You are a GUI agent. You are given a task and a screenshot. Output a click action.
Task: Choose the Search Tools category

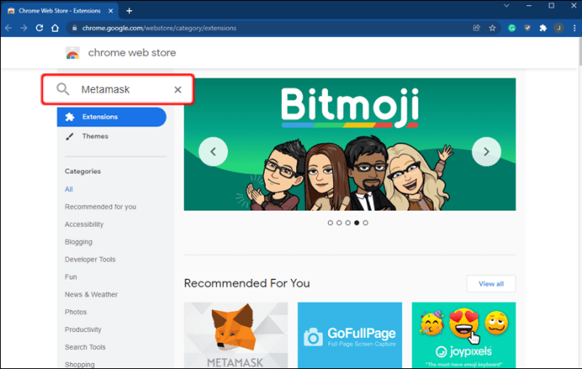tap(85, 347)
